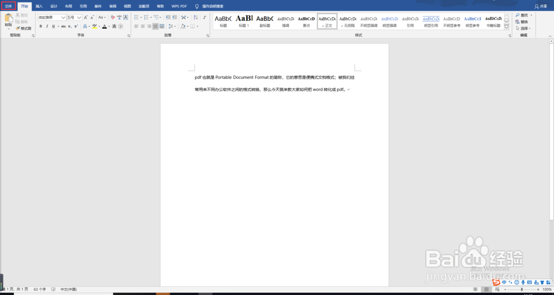Apply the 要点 style
The image size is (554, 295).
point(306,21)
